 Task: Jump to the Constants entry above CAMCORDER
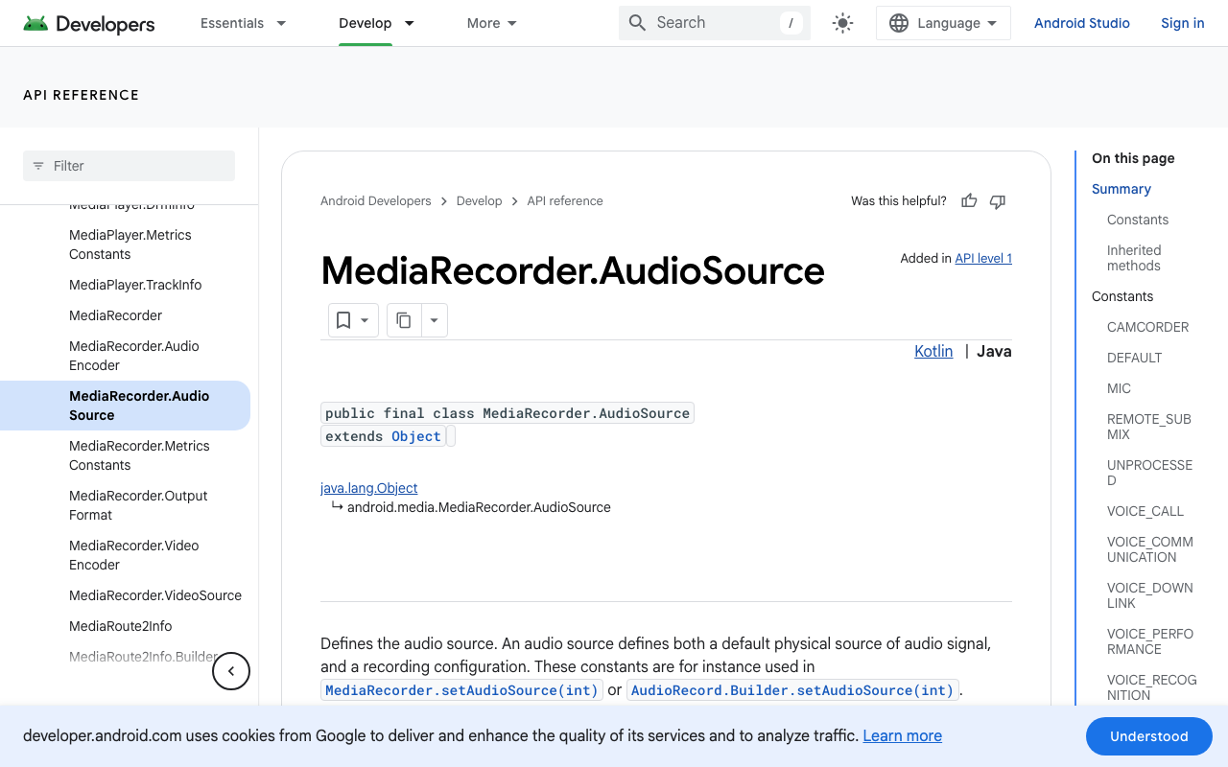click(x=1122, y=296)
